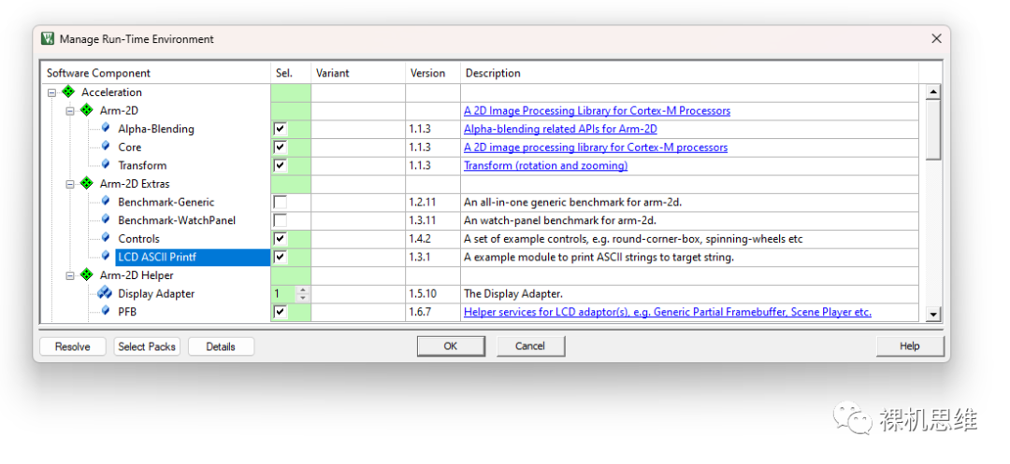Click the Benchmark-WatchPanel component icon
Viewport: 1010px width, 464px height.
pos(105,219)
